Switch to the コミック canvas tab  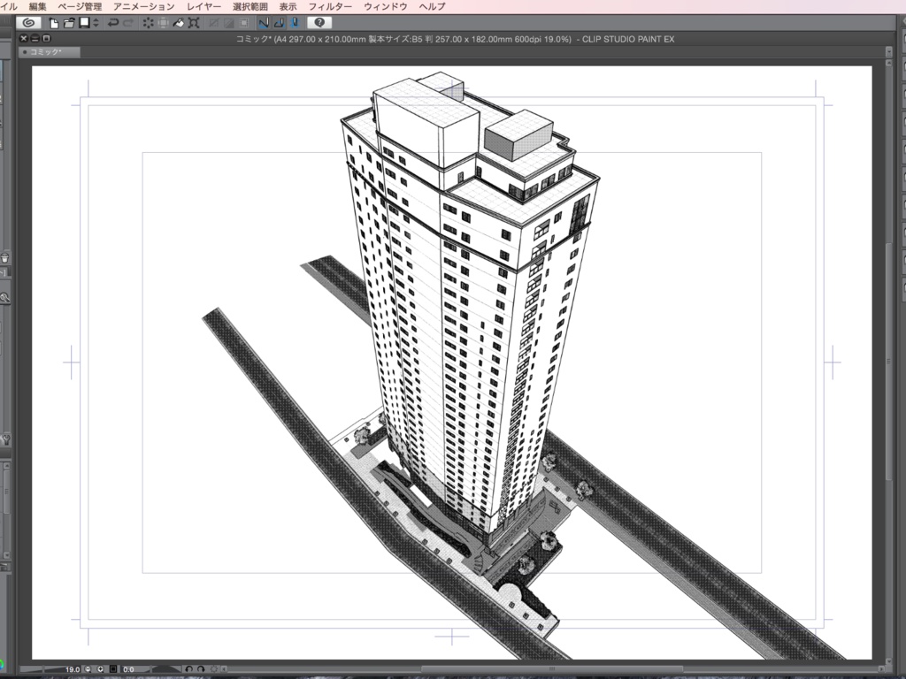tap(49, 52)
